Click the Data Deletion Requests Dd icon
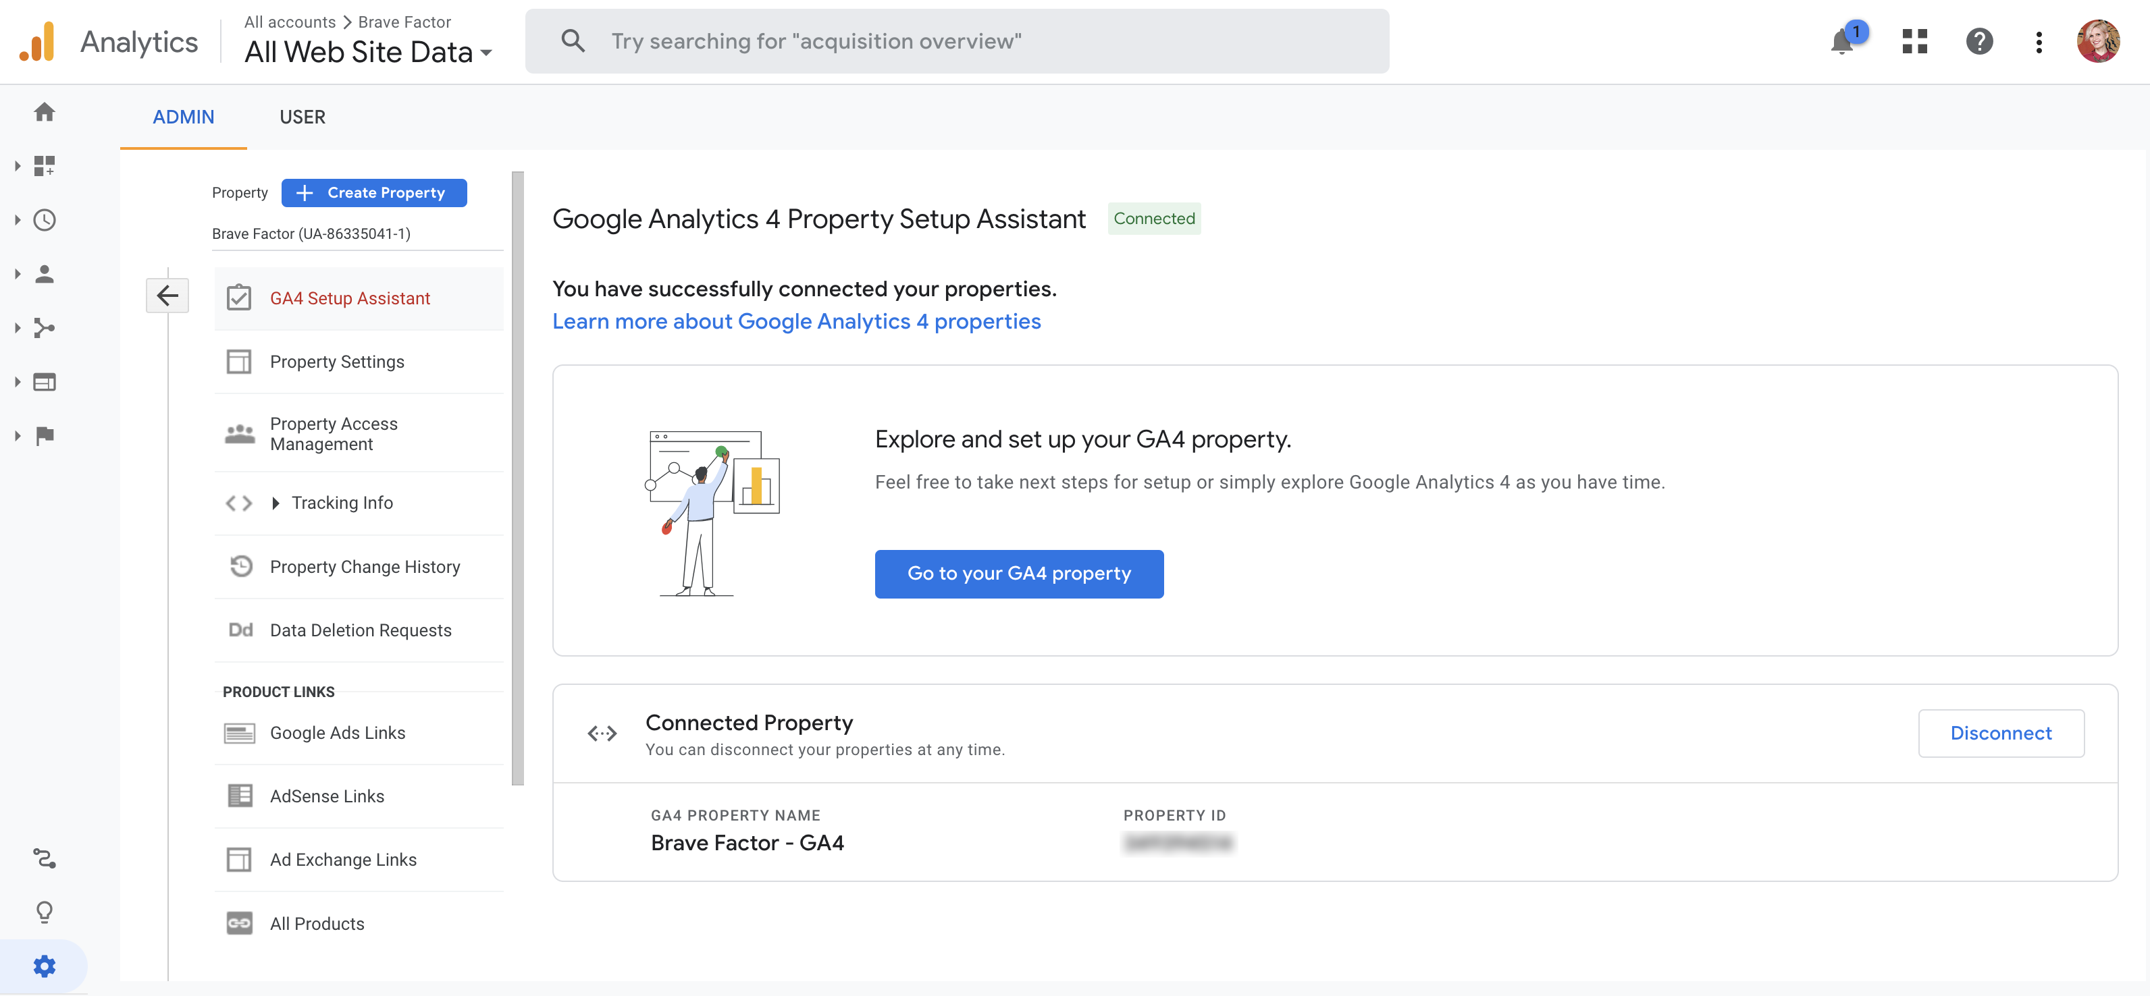The height and width of the screenshot is (996, 2150). click(x=240, y=630)
